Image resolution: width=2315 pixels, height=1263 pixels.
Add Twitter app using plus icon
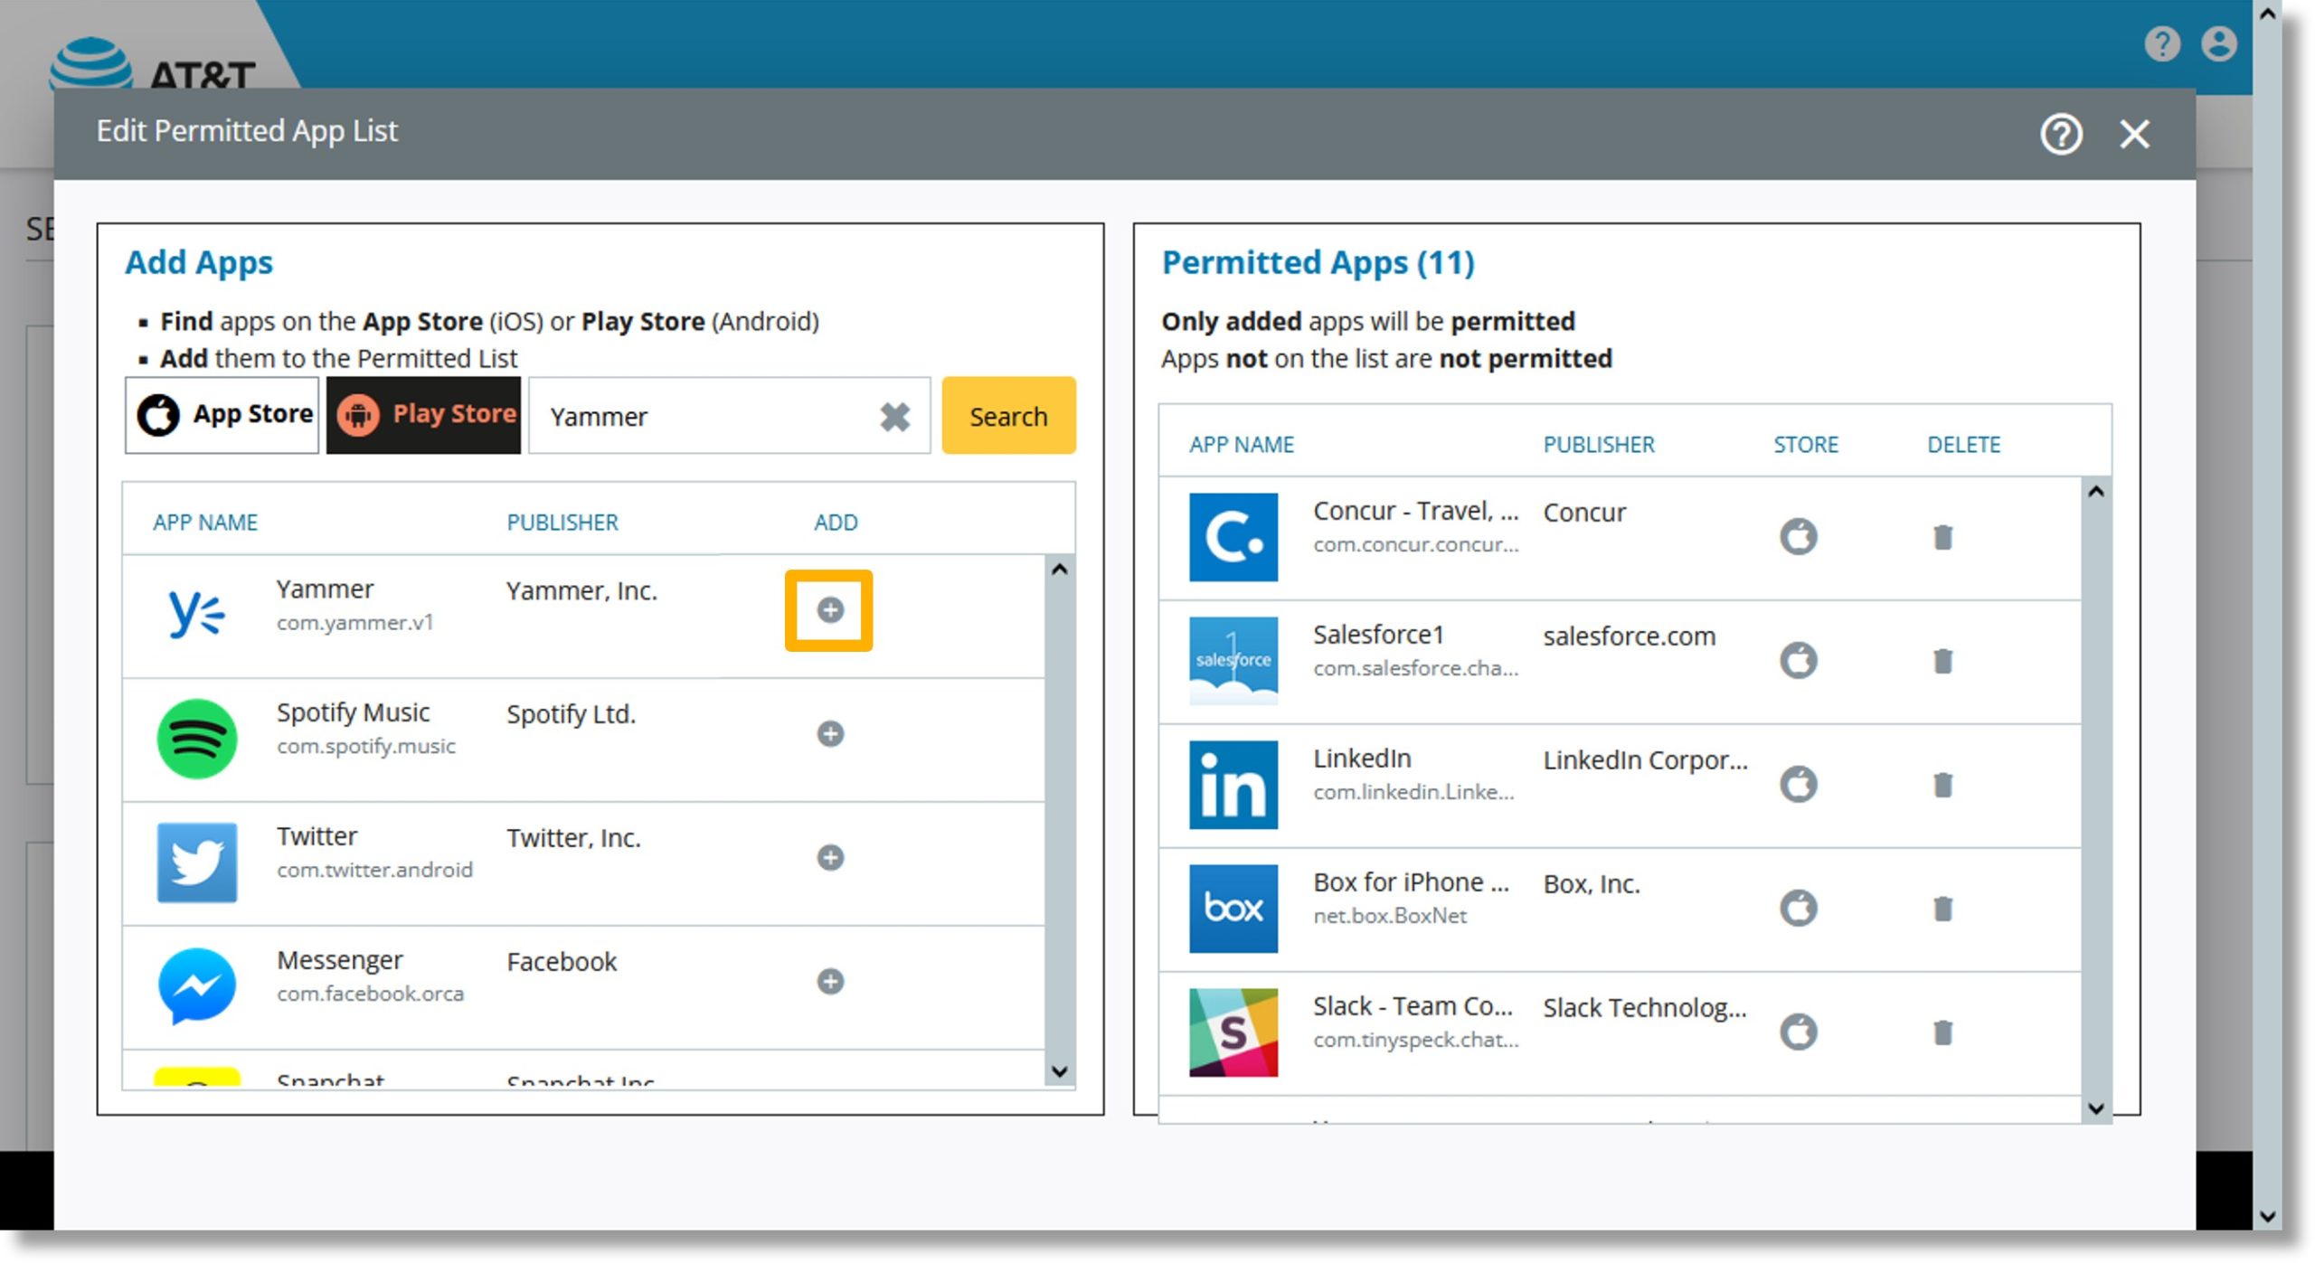(830, 857)
